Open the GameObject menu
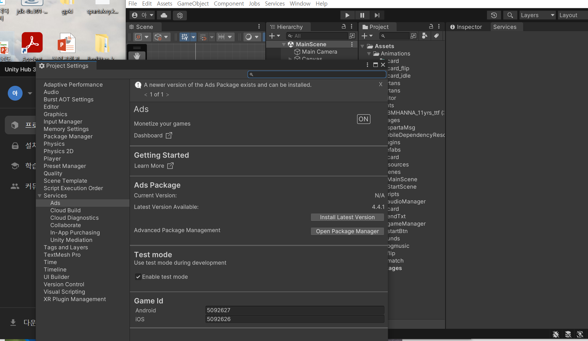Viewport: 588px width, 341px height. pyautogui.click(x=193, y=4)
